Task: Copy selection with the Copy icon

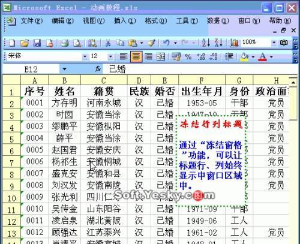Action: point(120,43)
